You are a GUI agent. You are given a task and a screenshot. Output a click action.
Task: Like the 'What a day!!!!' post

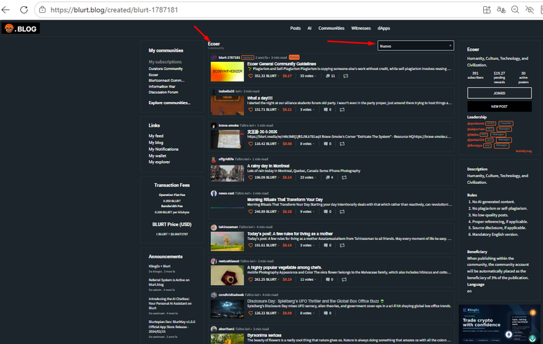(250, 110)
